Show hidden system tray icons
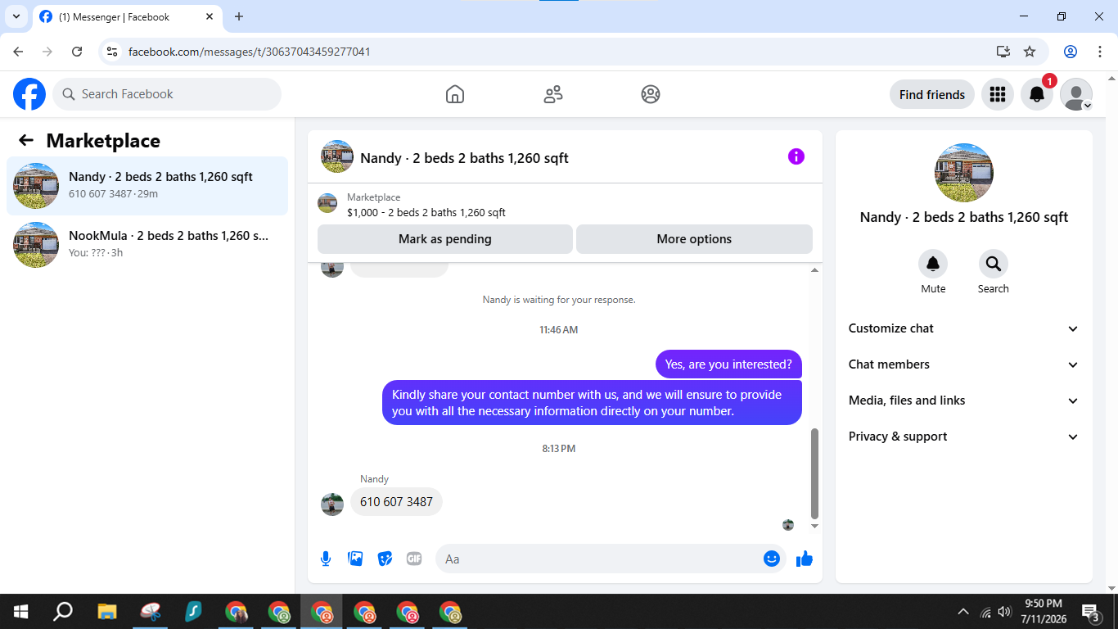The width and height of the screenshot is (1118, 629). (x=963, y=612)
